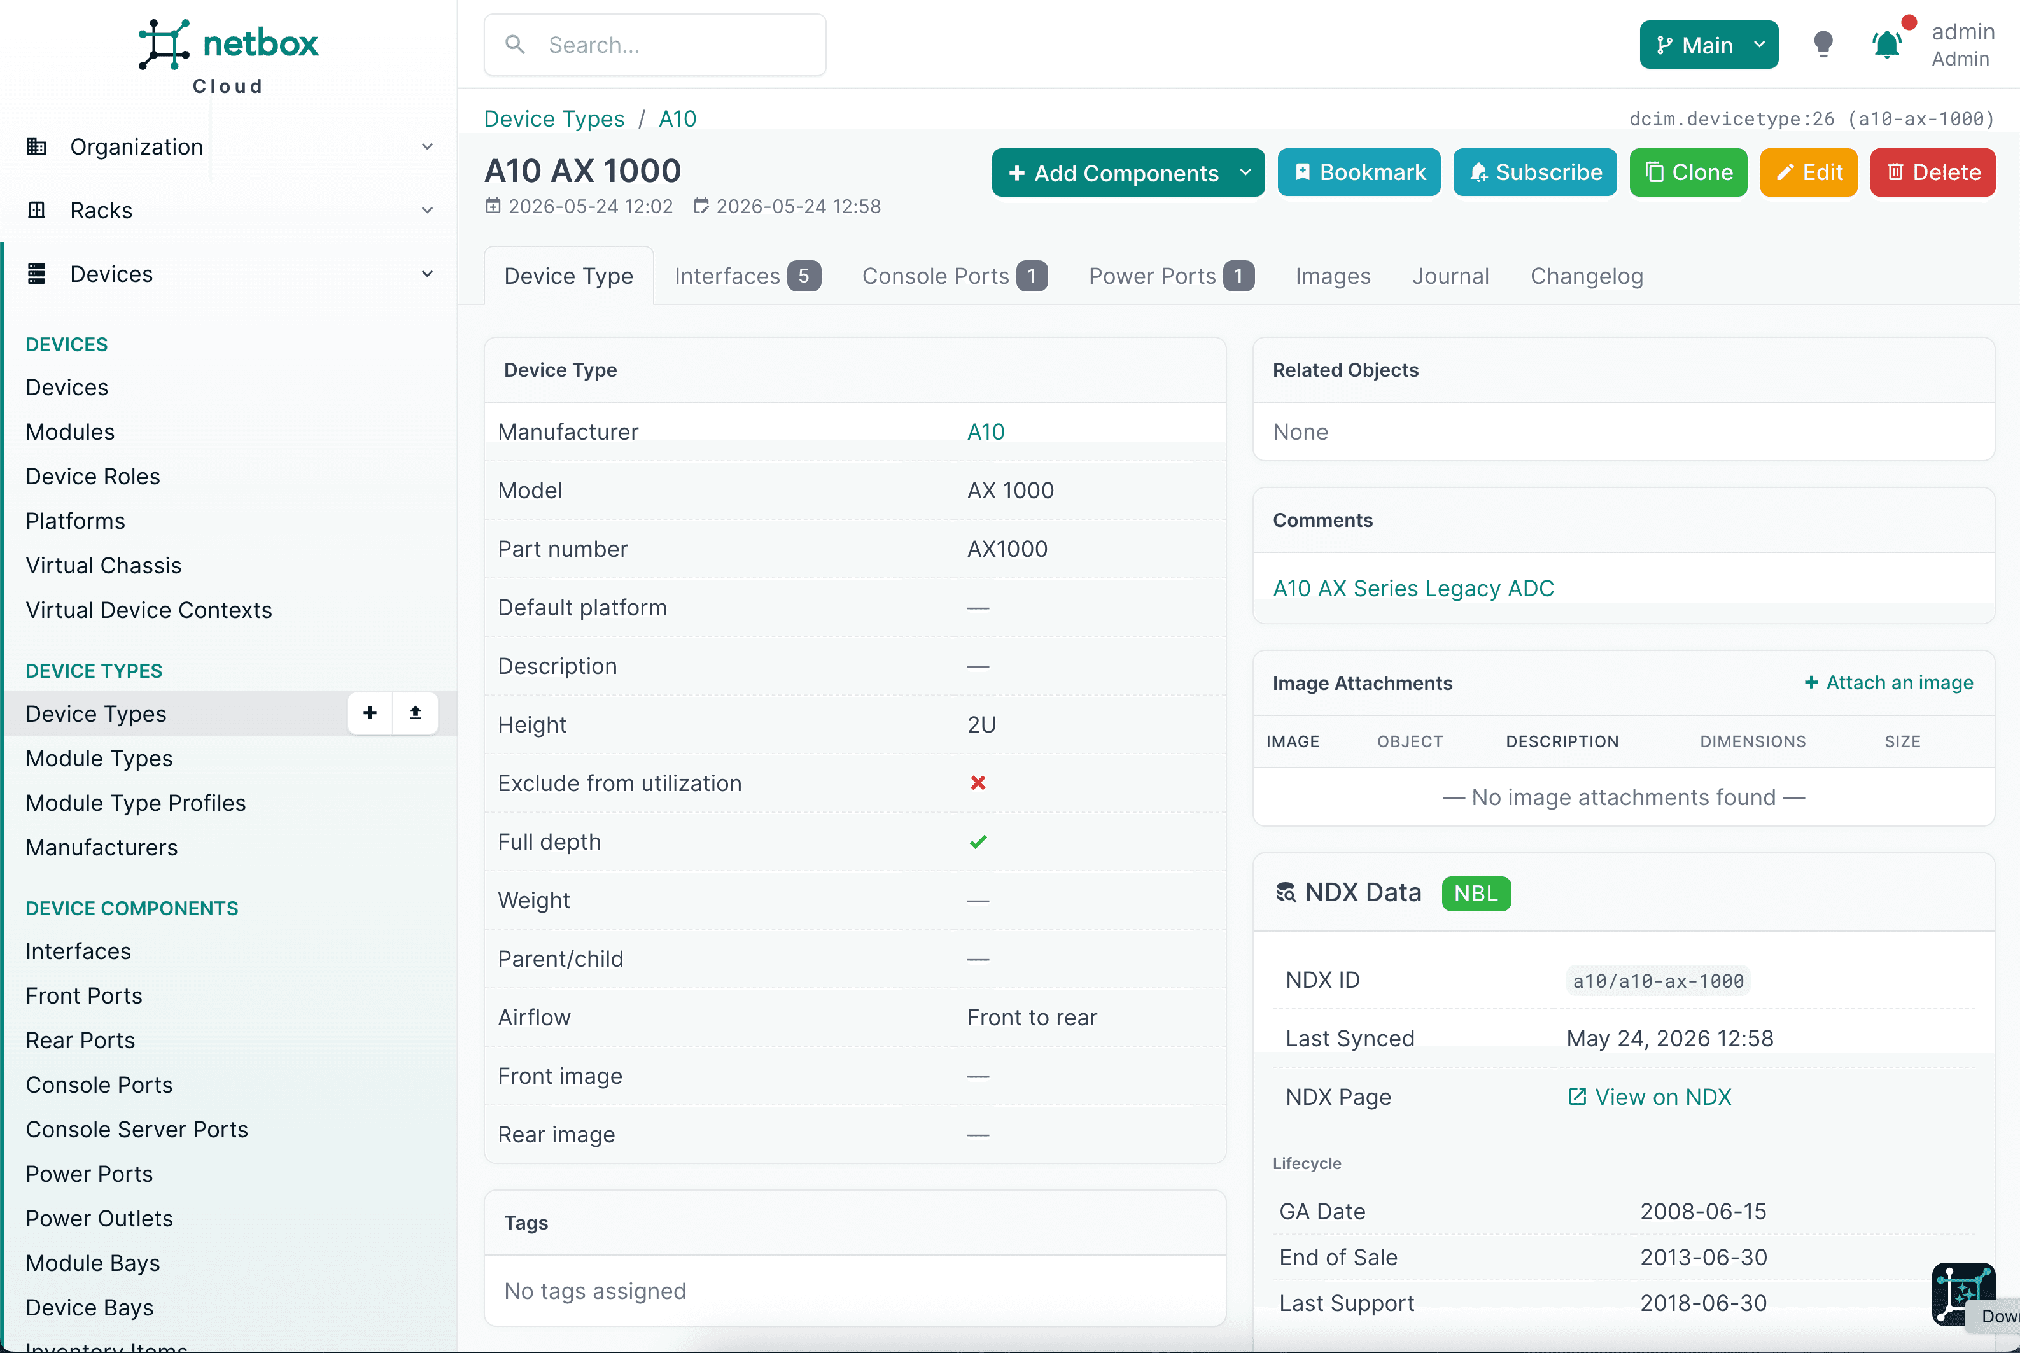Edit the device type
Screen dimensions: 2020x1353
[1809, 172]
